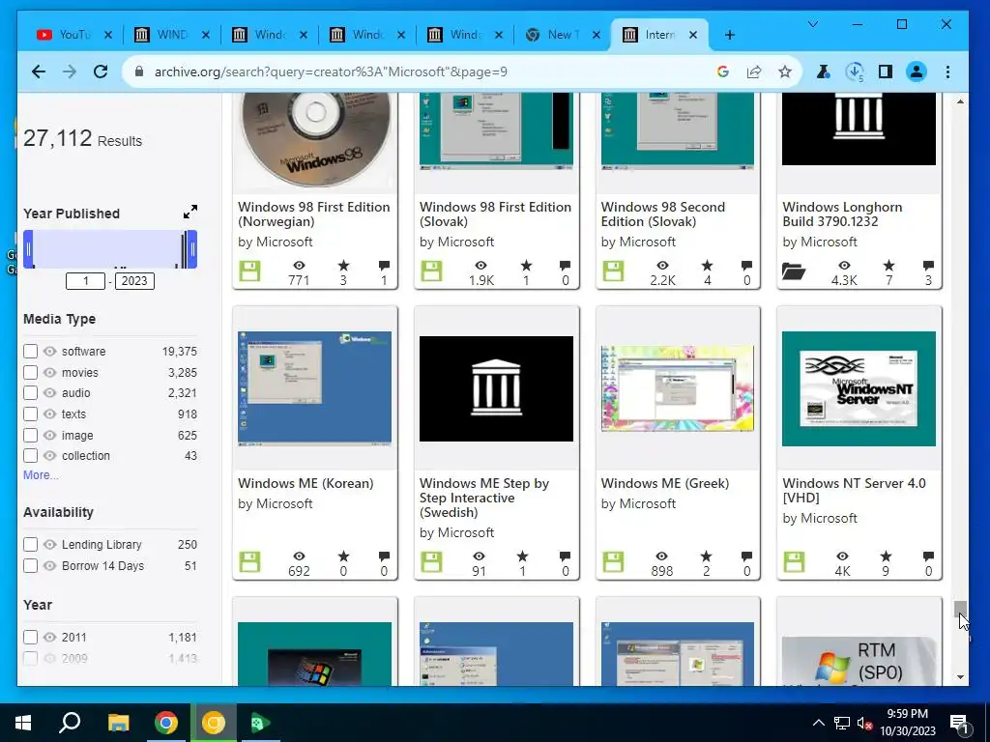Open Windows Longhorn Build 3790.1232 title
The image size is (990, 742).
click(x=842, y=214)
